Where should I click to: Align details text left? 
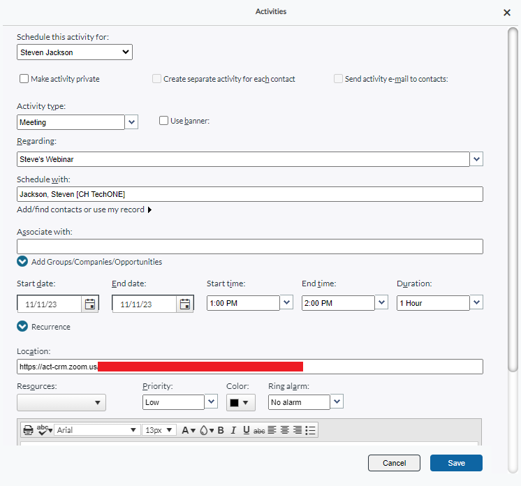pyautogui.click(x=272, y=430)
